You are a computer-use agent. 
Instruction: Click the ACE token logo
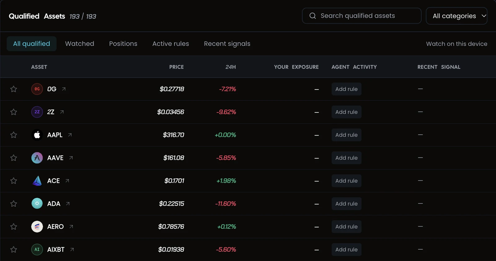tap(37, 181)
